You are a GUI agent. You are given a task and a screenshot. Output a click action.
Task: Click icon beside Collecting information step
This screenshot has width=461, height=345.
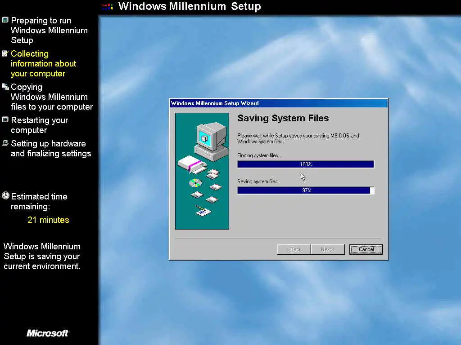[x=5, y=53]
